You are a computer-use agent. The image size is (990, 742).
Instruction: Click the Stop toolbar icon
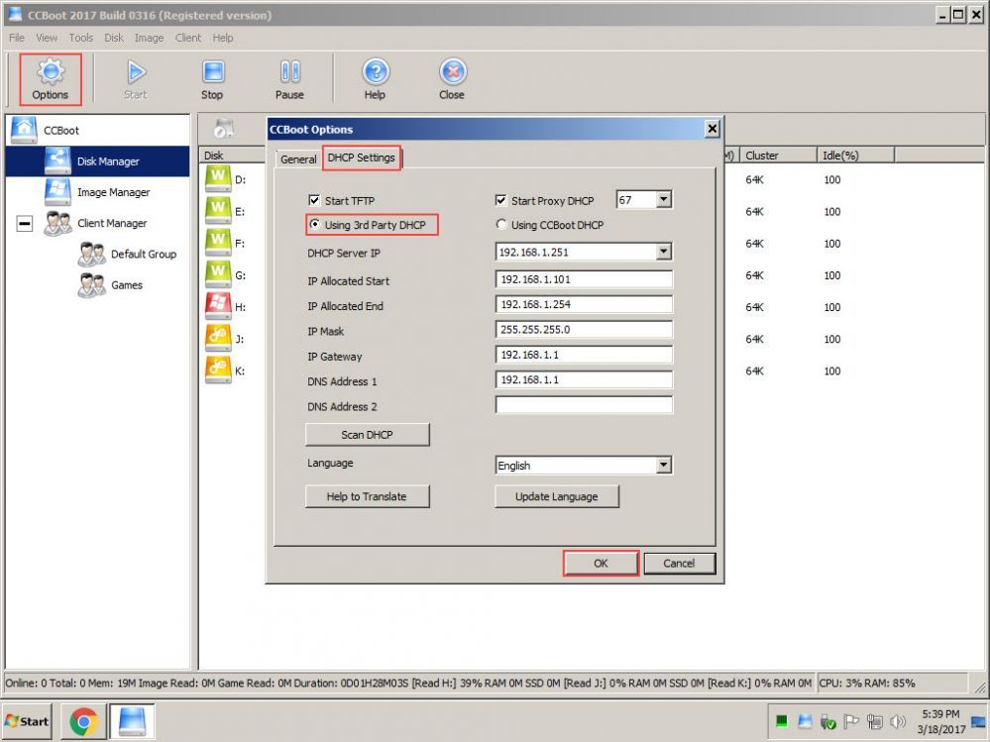coord(213,79)
